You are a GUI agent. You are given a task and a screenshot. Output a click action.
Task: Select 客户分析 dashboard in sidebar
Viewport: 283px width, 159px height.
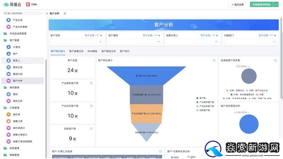click(x=23, y=81)
